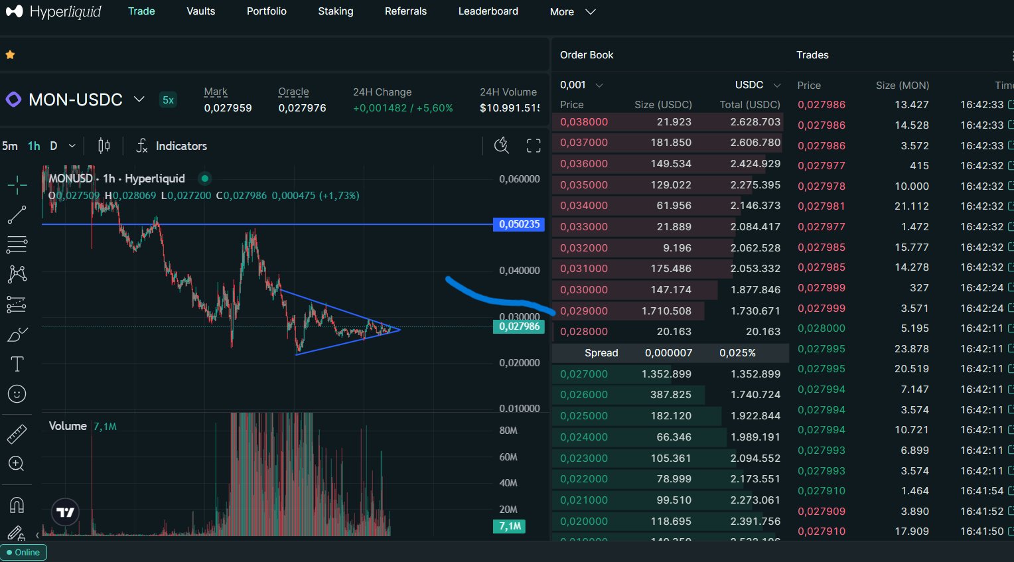Switch chart to 5m timeframe
The width and height of the screenshot is (1014, 562).
[10, 146]
